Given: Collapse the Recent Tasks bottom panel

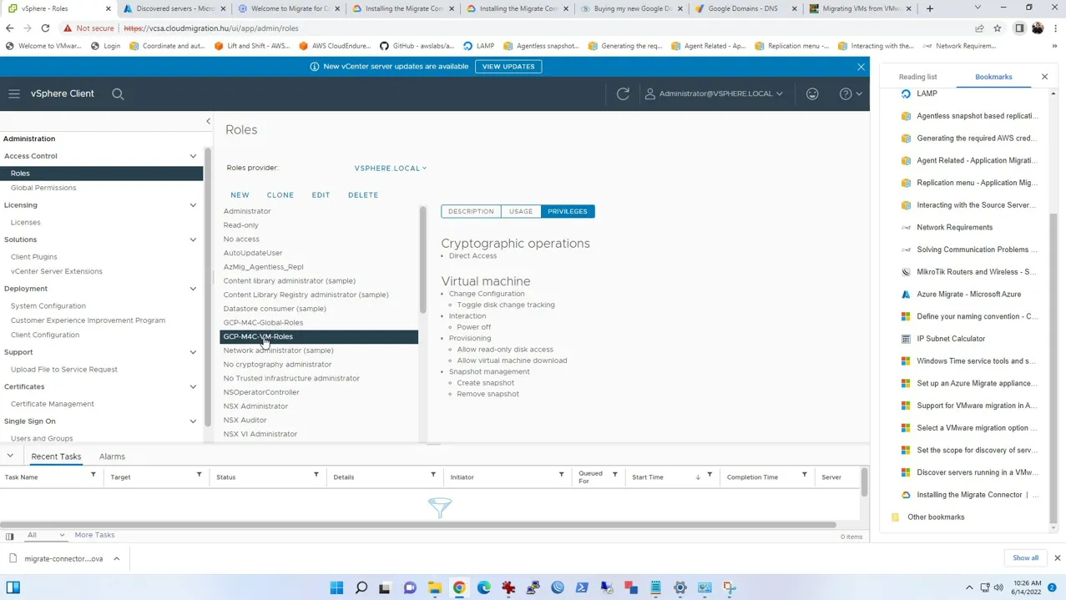Looking at the screenshot, I should [x=10, y=456].
